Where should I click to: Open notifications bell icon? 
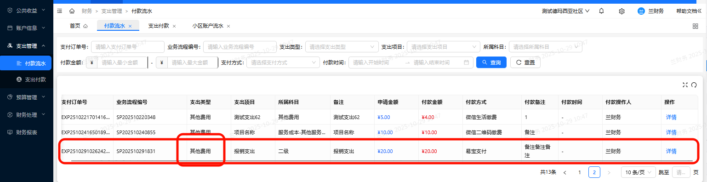coord(601,11)
